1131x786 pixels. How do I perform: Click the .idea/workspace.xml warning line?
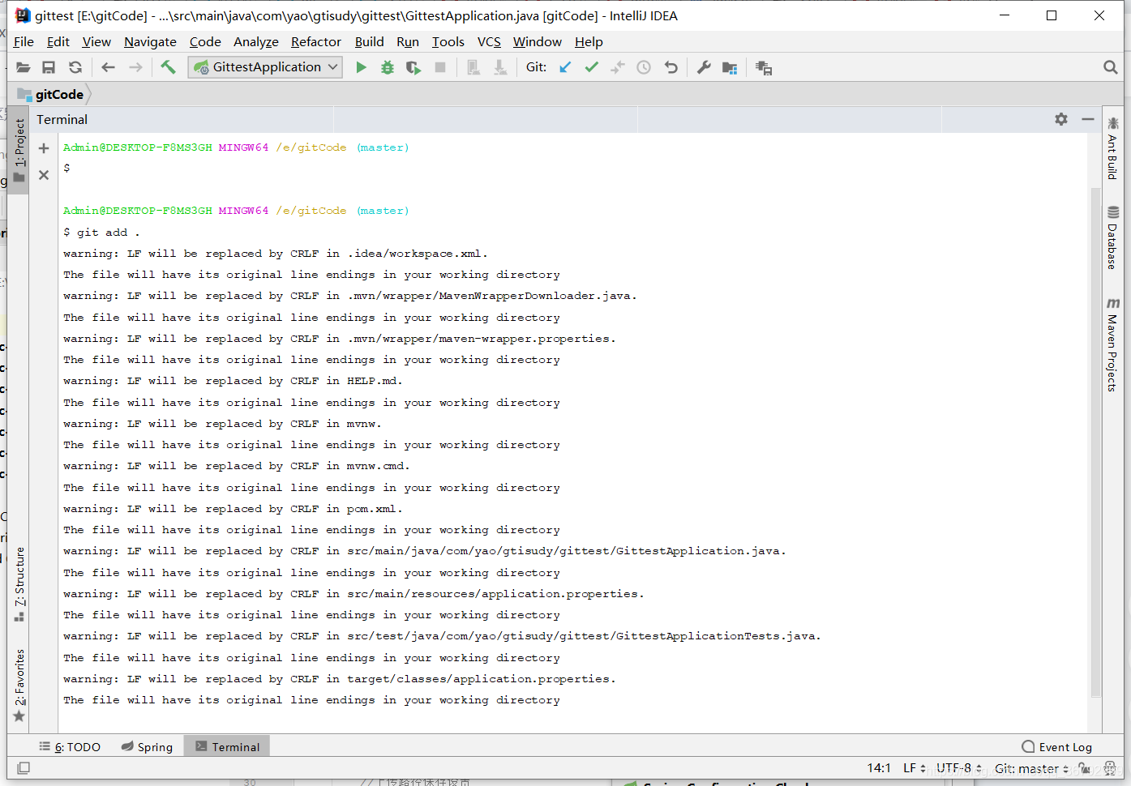[276, 254]
